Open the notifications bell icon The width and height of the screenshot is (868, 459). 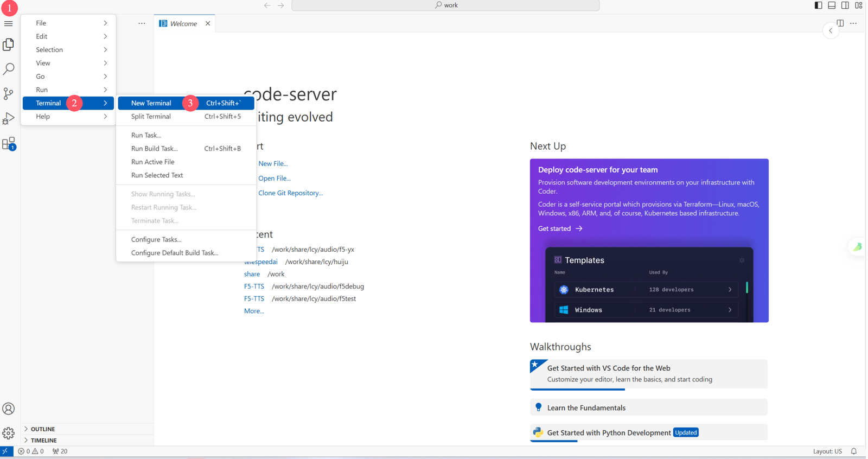point(854,451)
